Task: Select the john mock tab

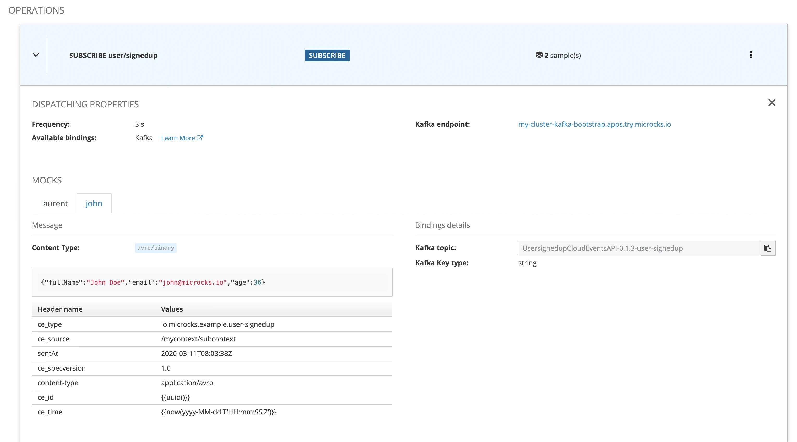Action: (94, 203)
